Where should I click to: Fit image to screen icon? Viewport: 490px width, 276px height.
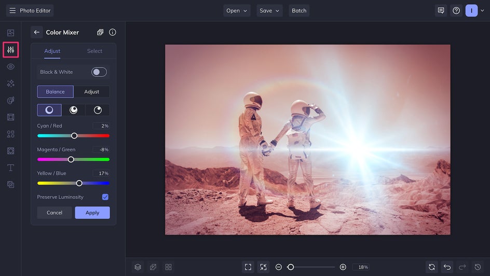click(248, 267)
